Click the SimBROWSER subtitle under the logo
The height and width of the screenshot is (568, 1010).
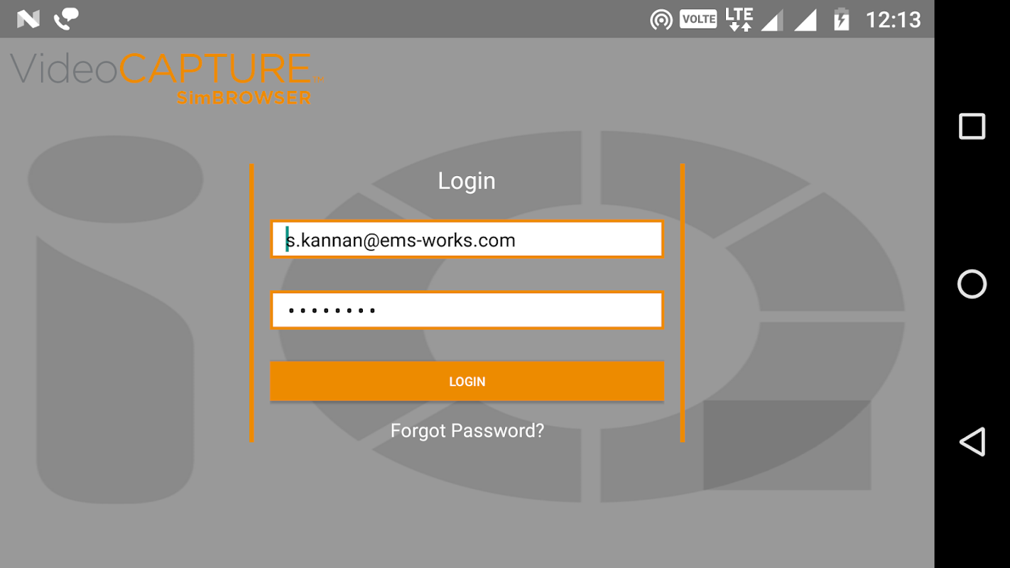coord(244,98)
